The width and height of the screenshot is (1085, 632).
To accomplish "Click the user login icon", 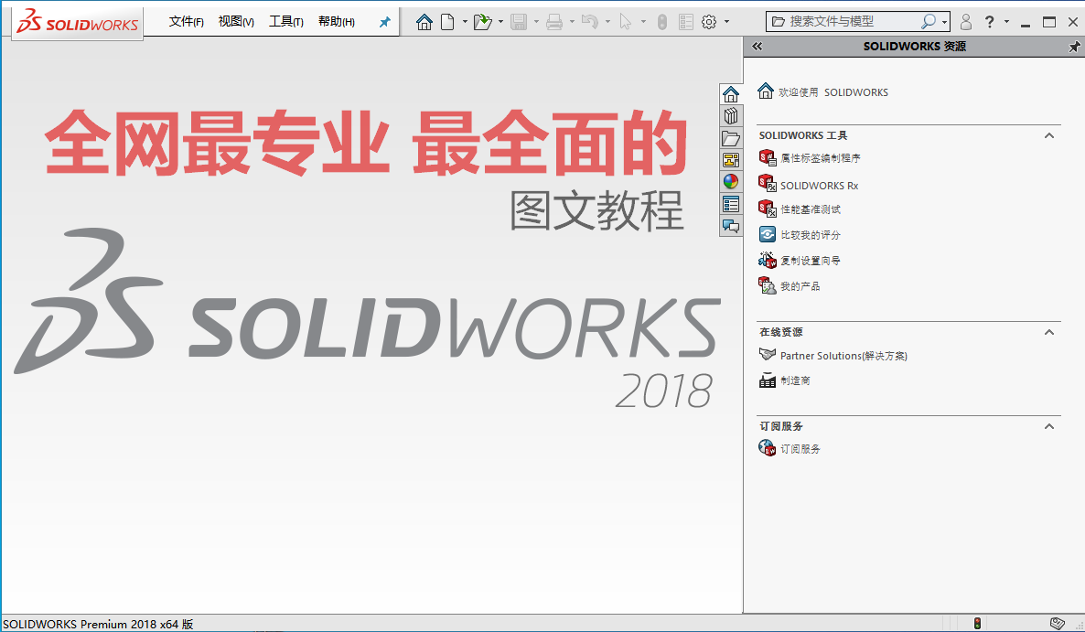I will (x=966, y=22).
